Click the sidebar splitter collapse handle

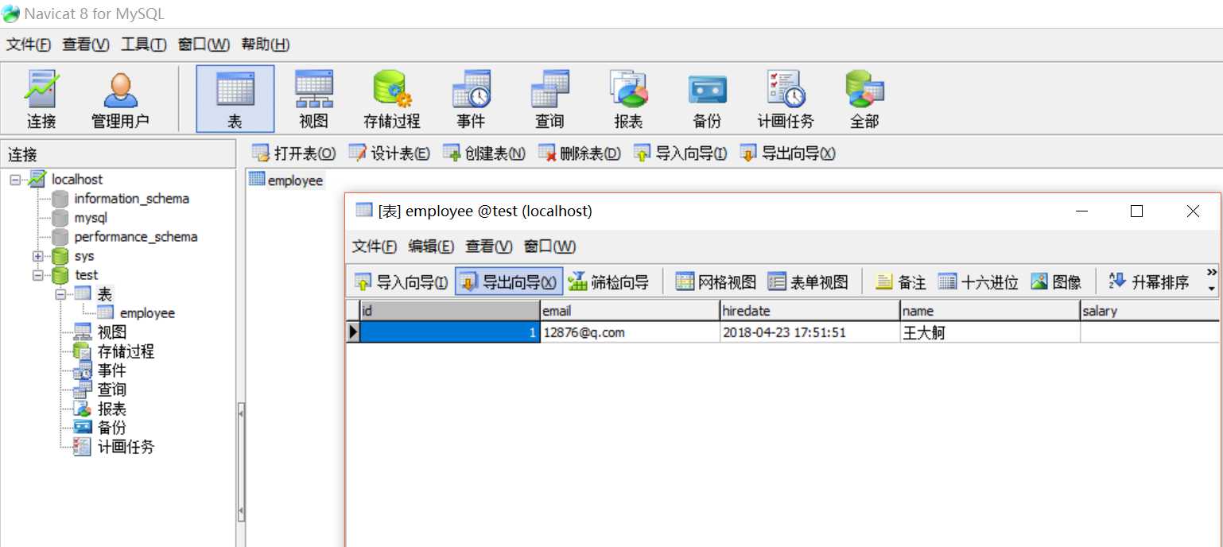click(x=241, y=463)
